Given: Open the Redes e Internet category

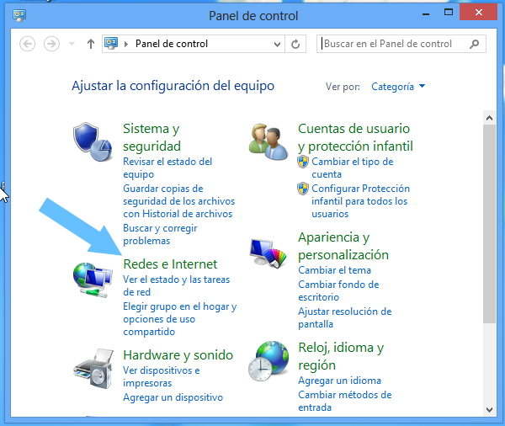Looking at the screenshot, I should click(170, 264).
